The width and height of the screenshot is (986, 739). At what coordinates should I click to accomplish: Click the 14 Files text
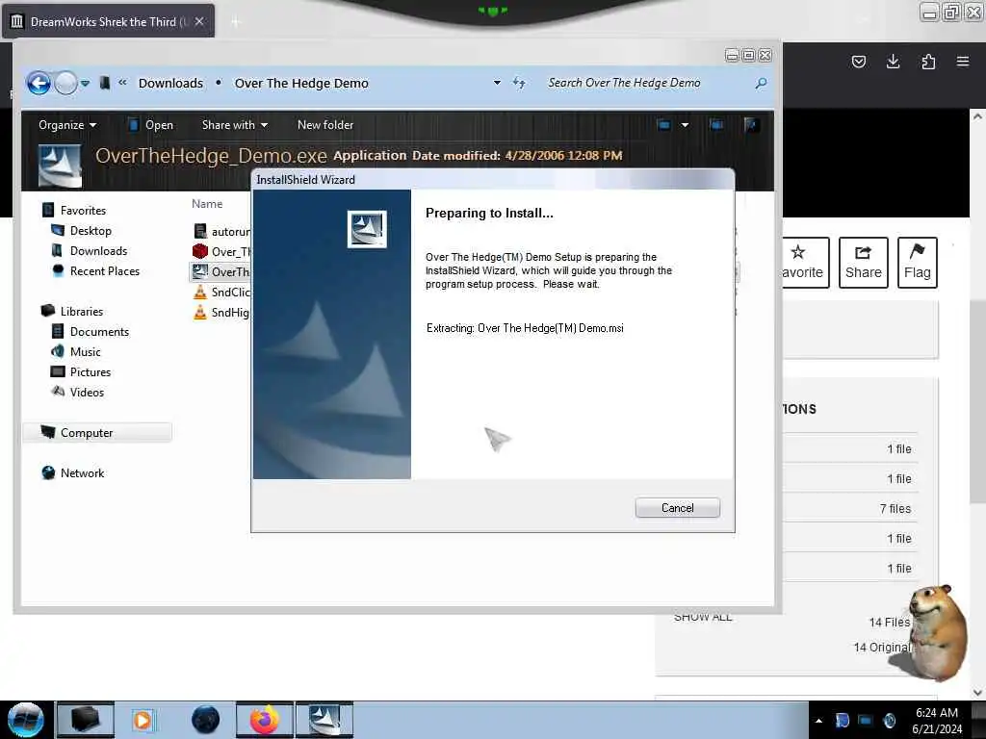click(889, 623)
